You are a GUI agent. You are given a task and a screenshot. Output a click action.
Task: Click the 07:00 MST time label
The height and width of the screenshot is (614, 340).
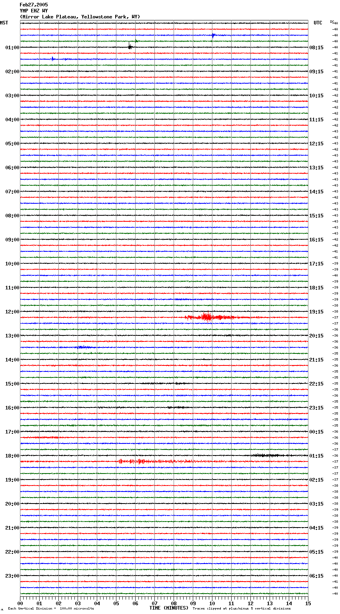tap(12, 192)
